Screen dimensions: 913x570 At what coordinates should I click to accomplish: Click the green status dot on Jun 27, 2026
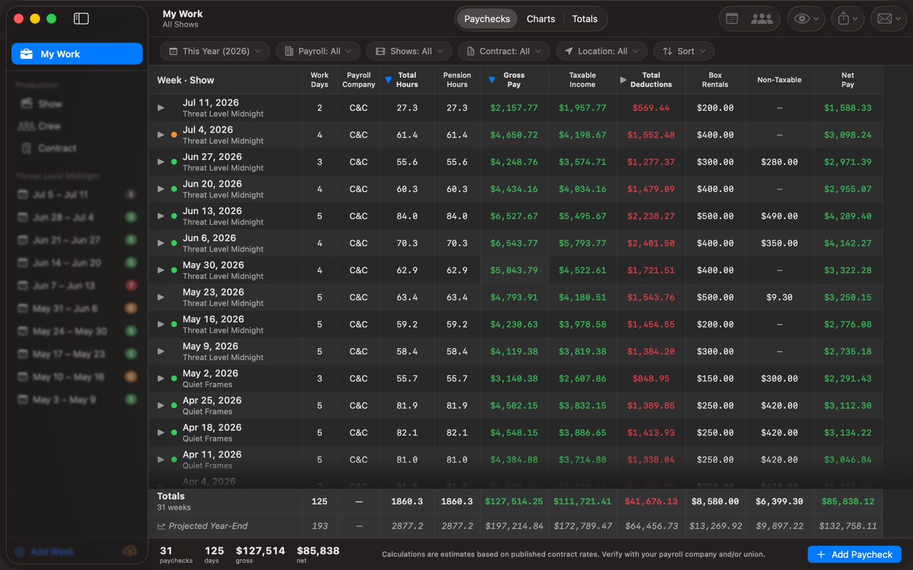coord(174,162)
